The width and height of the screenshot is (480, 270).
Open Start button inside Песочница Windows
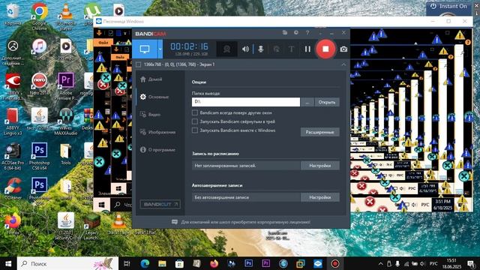pyautogui.click(x=101, y=204)
